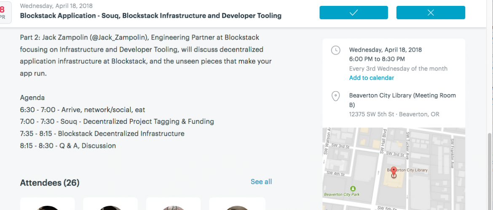
Task: Click the location pin icon beside the venue
Action: point(335,96)
